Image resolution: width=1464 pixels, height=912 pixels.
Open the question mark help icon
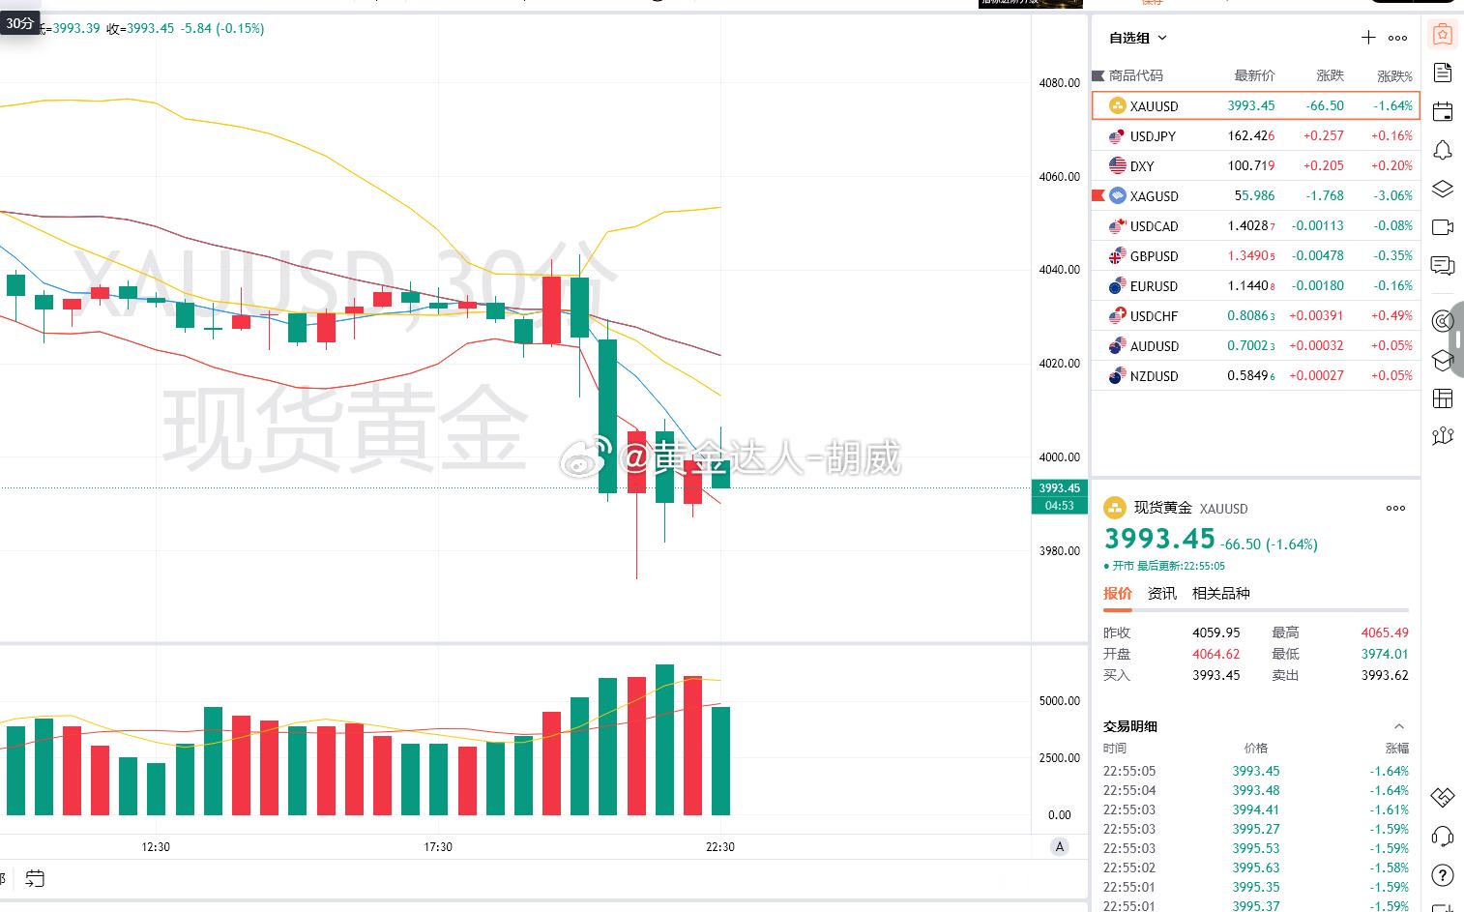(x=1443, y=876)
